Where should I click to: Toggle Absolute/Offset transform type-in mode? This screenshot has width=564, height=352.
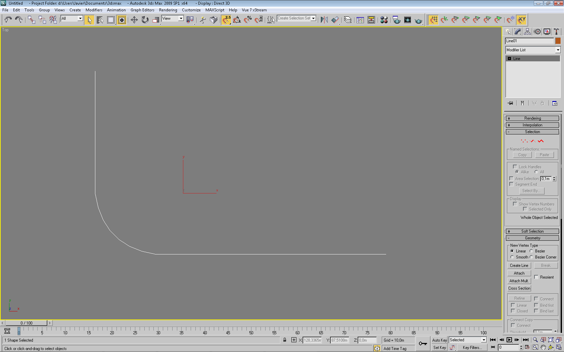(x=294, y=340)
